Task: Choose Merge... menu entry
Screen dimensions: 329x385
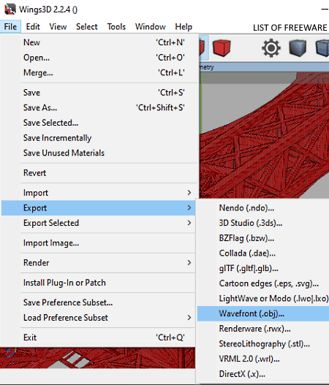Action: [99, 72]
